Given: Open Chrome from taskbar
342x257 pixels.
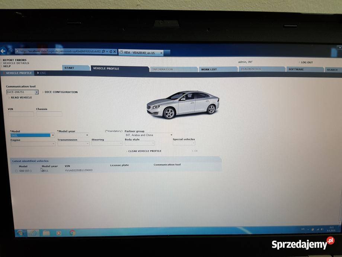Looking at the screenshot, I should 73,233.
